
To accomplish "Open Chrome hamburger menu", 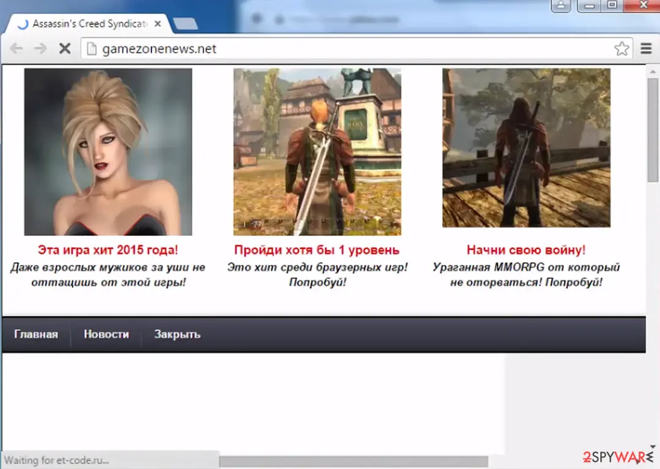I will click(646, 49).
